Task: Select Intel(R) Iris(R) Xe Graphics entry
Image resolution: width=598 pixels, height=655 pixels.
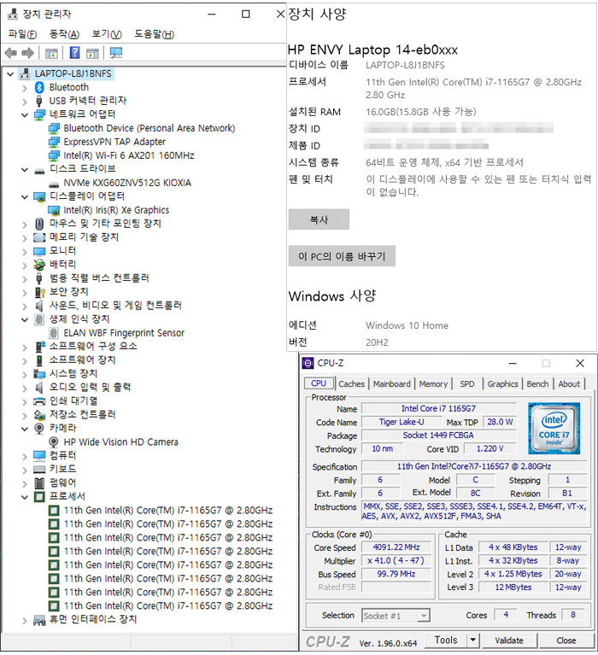Action: [116, 210]
